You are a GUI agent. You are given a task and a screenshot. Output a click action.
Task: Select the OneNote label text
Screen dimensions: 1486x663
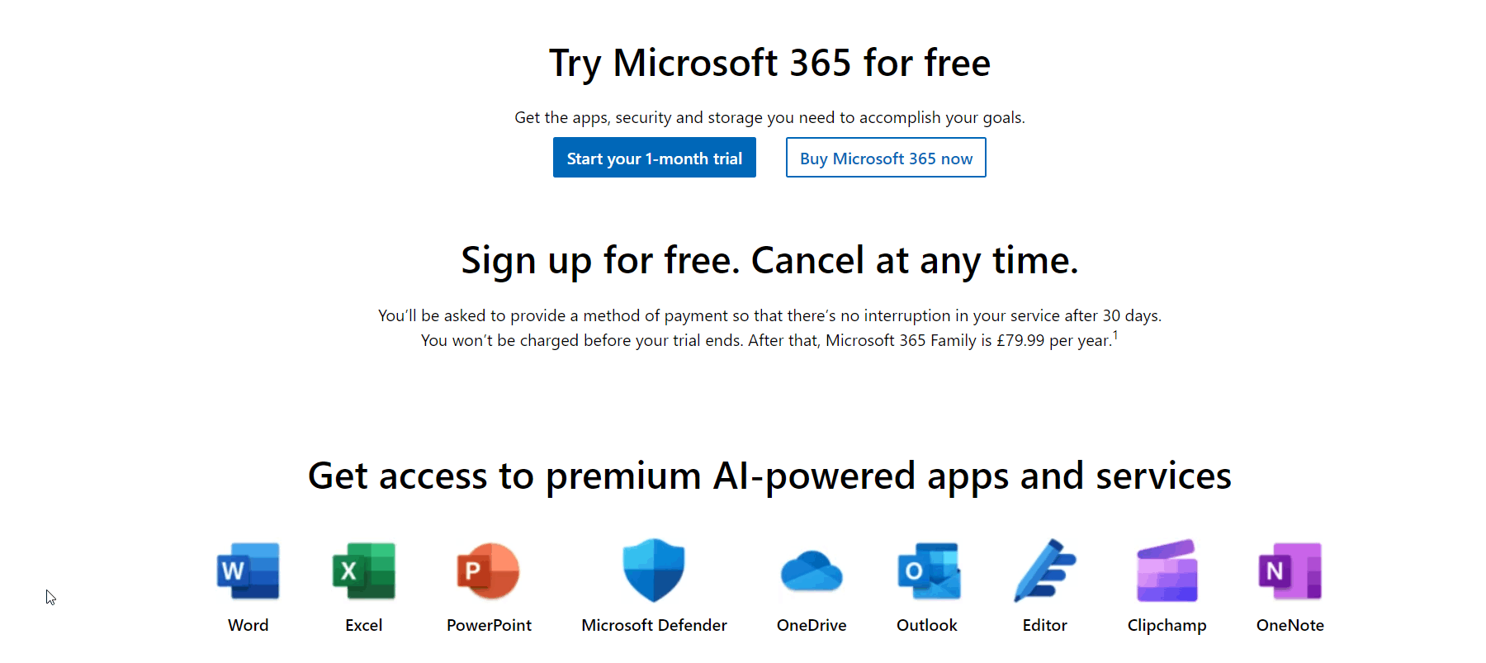click(1290, 625)
